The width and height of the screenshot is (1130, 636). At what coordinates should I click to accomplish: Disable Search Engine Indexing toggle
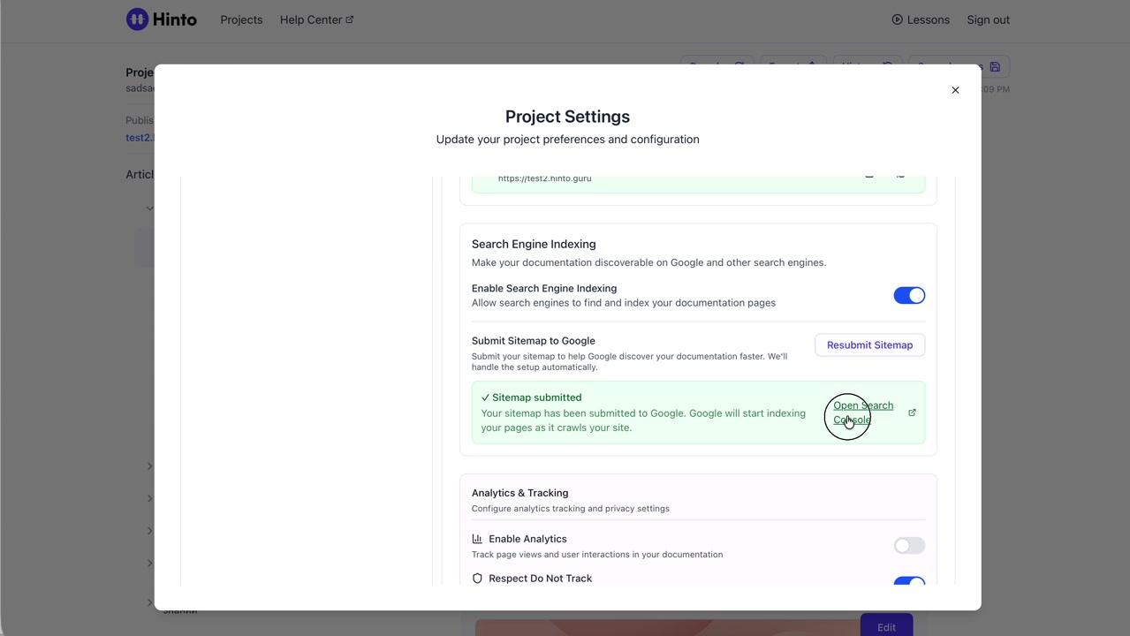[x=908, y=296]
